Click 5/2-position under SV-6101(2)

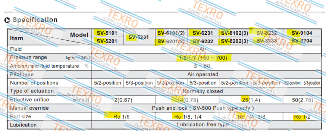click(x=171, y=83)
